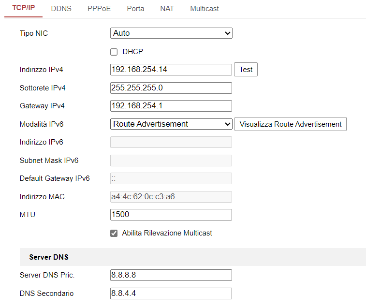This screenshot has width=366, height=308.
Task: Click the Indirizzo IPv4 input field
Action: click(x=171, y=70)
